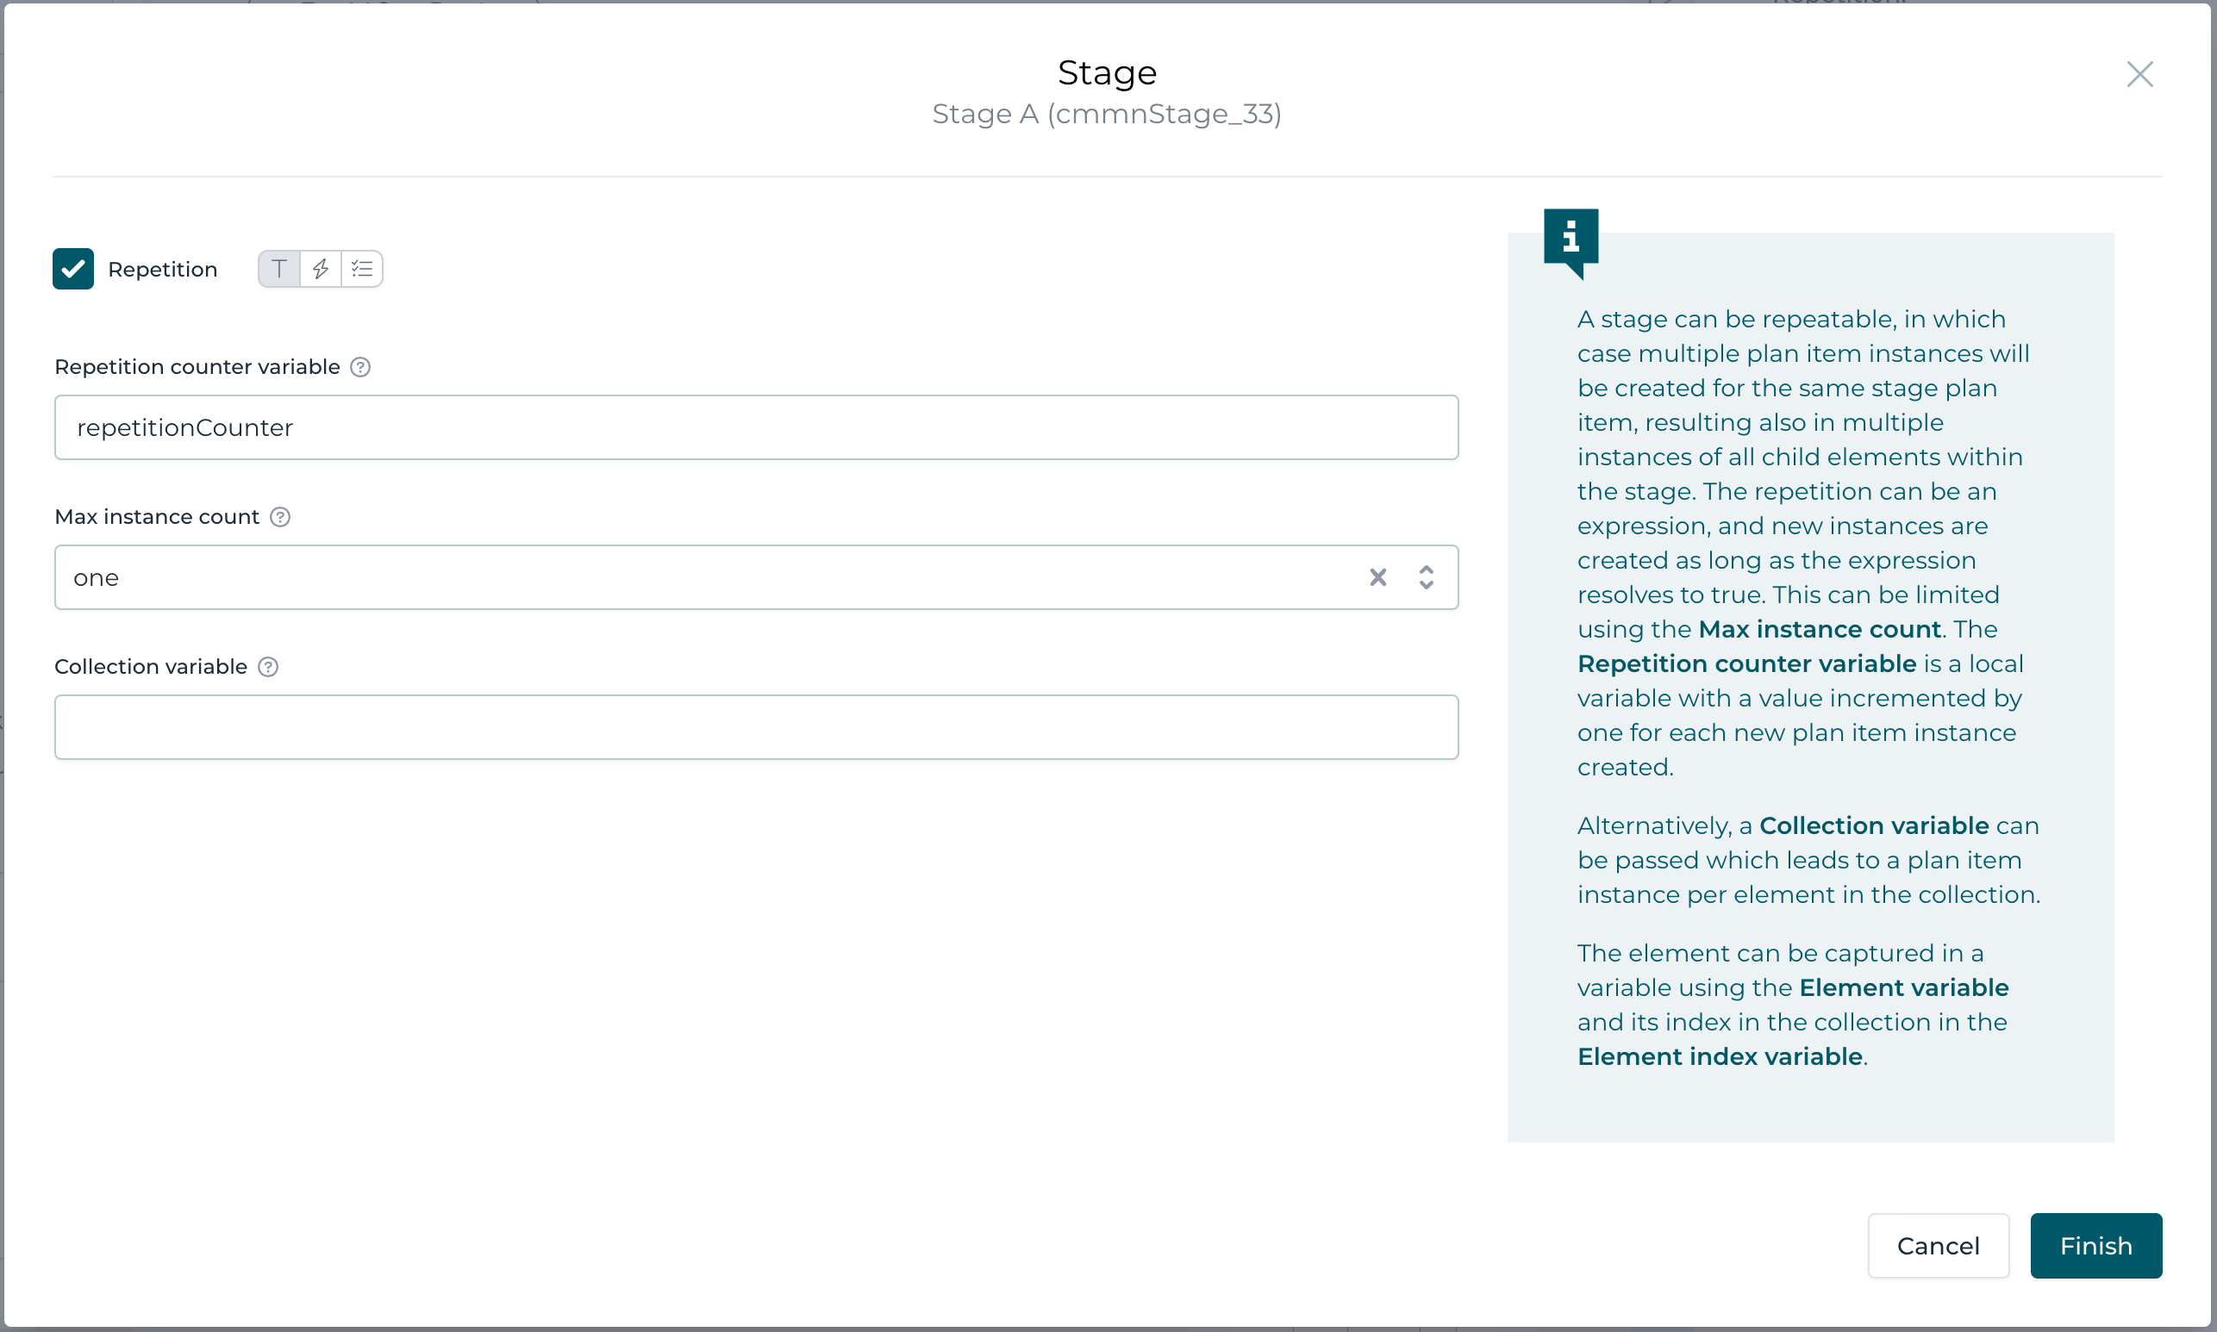Choose the checklist condition mode icon
The image size is (2217, 1332).
point(362,270)
